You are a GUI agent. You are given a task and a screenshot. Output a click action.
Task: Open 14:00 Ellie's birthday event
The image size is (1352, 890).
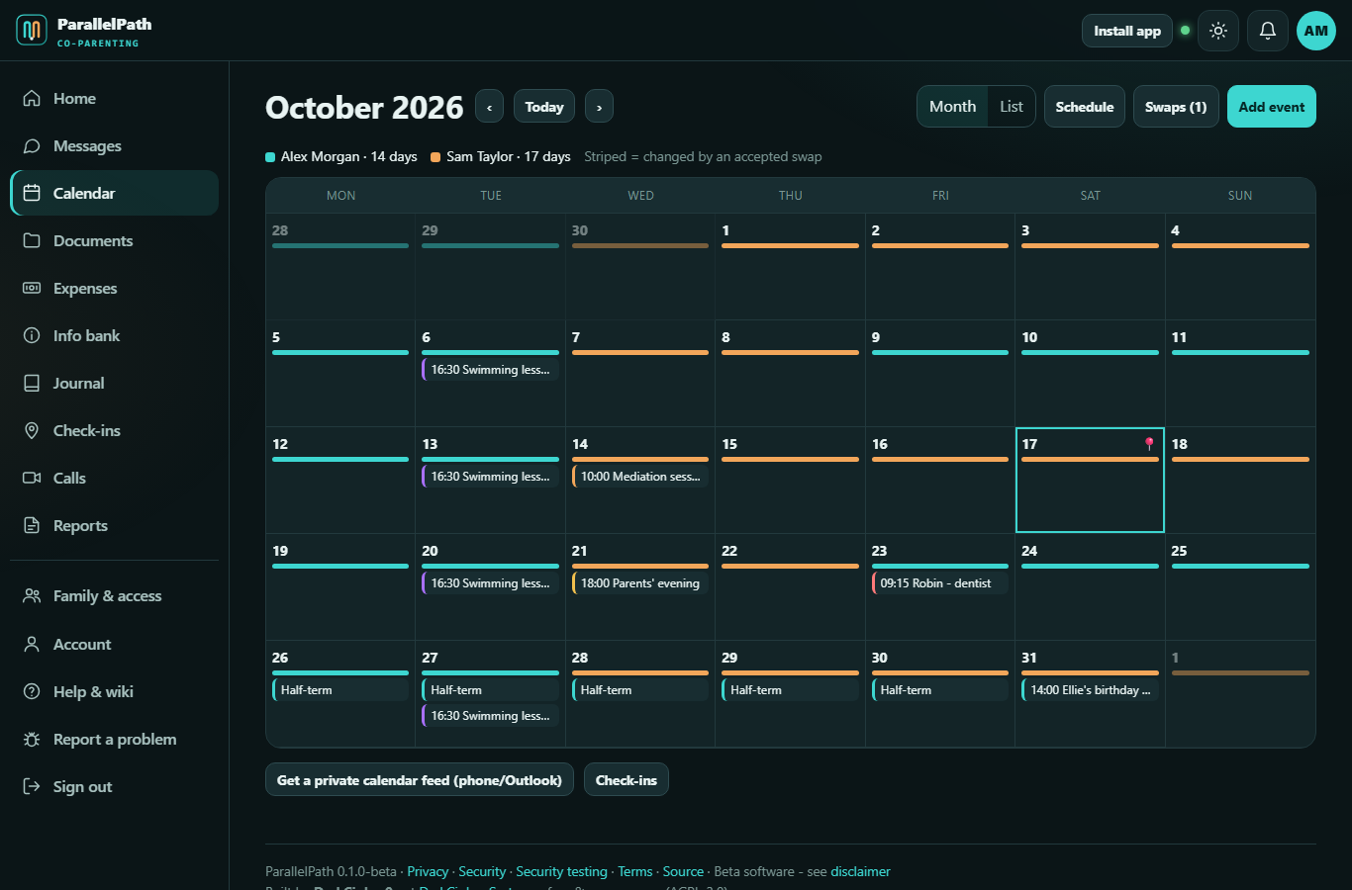pyautogui.click(x=1090, y=690)
